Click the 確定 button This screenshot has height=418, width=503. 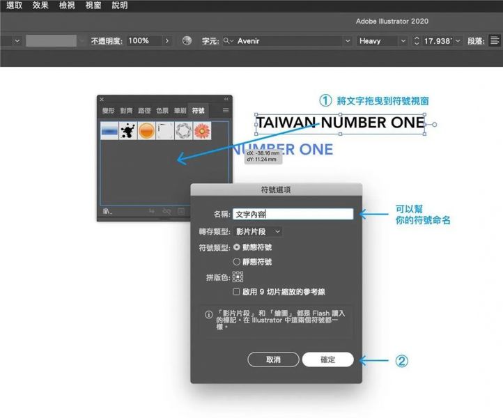(327, 359)
